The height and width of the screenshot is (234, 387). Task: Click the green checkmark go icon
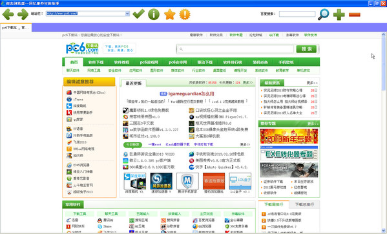[x=138, y=14]
